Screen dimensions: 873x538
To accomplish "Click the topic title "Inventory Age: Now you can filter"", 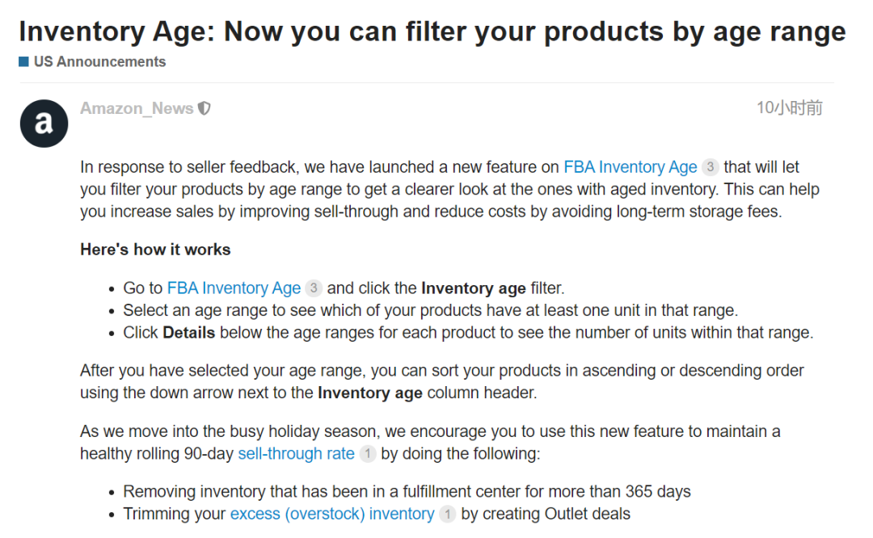I will pyautogui.click(x=432, y=32).
